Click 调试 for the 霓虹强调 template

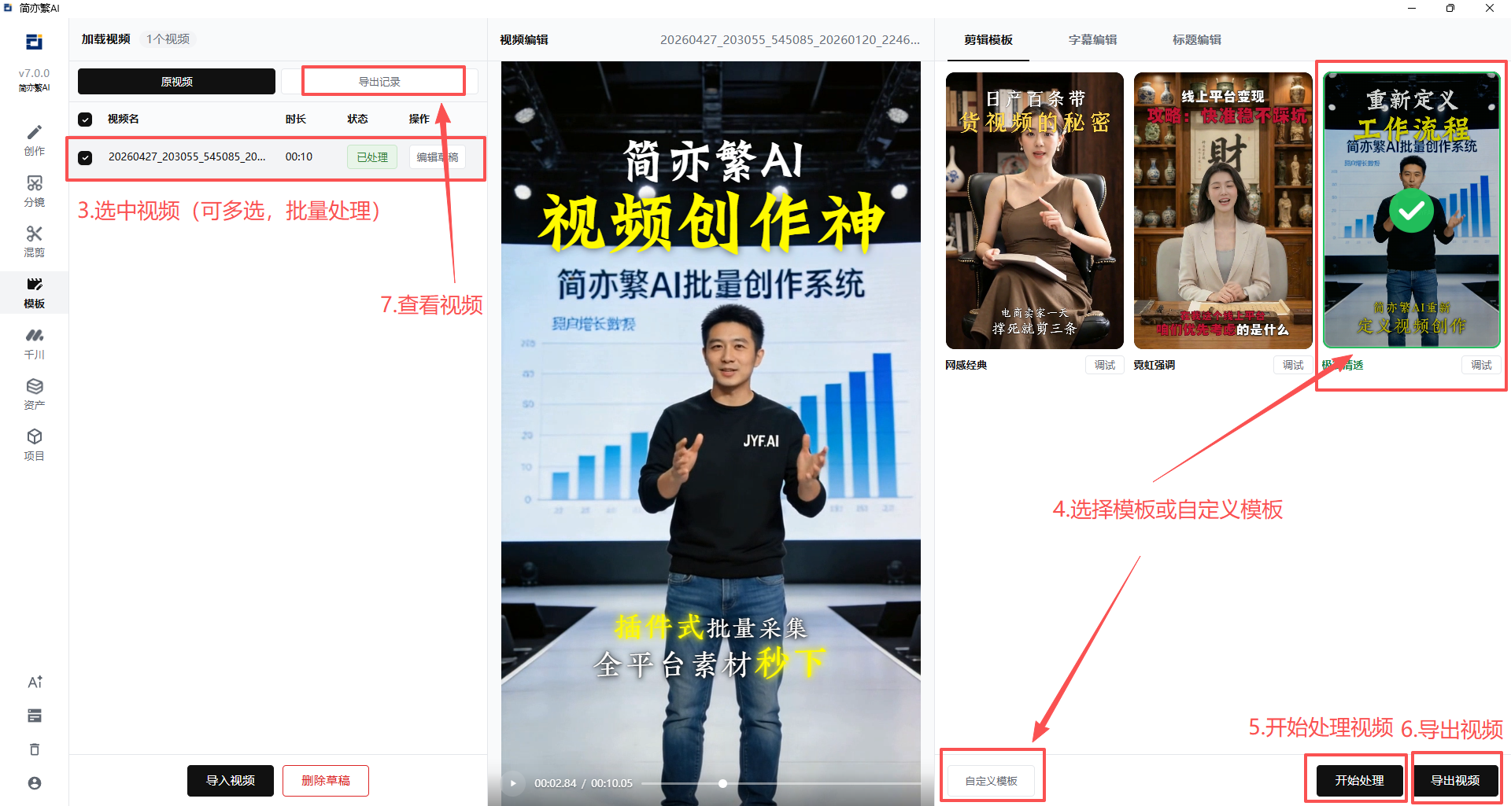(1293, 365)
